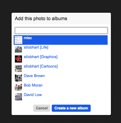Click Create a new album button
The width and height of the screenshot is (121, 123).
pyautogui.click(x=71, y=108)
